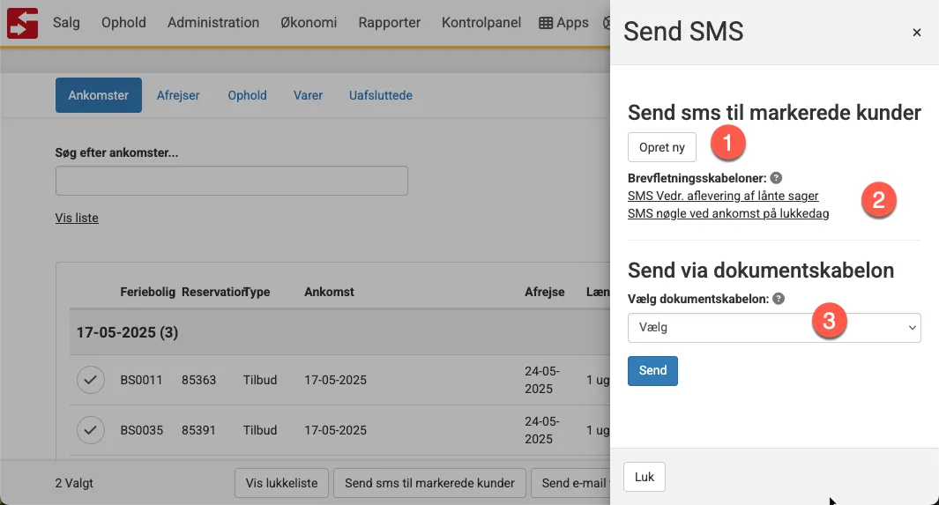Image resolution: width=939 pixels, height=505 pixels.
Task: Open the Kontrolpanel menu
Action: pyautogui.click(x=481, y=23)
